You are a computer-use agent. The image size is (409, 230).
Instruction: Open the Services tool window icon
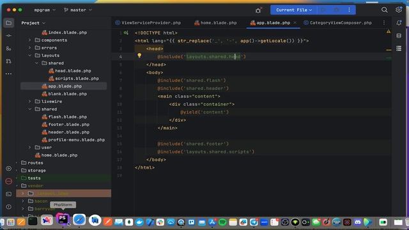(x=8, y=169)
